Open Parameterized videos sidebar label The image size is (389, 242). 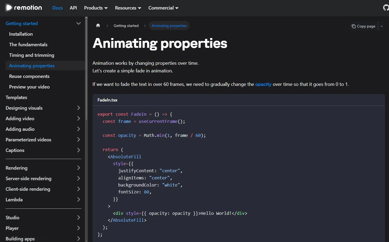point(28,140)
